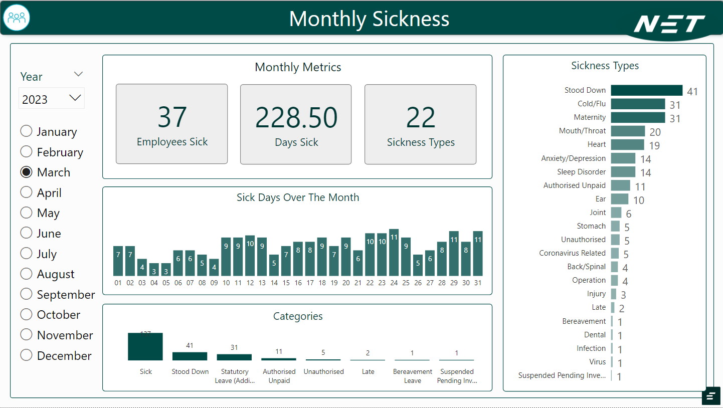
Task: Select the Maternity bar in Sickness Types
Action: pyautogui.click(x=638, y=117)
